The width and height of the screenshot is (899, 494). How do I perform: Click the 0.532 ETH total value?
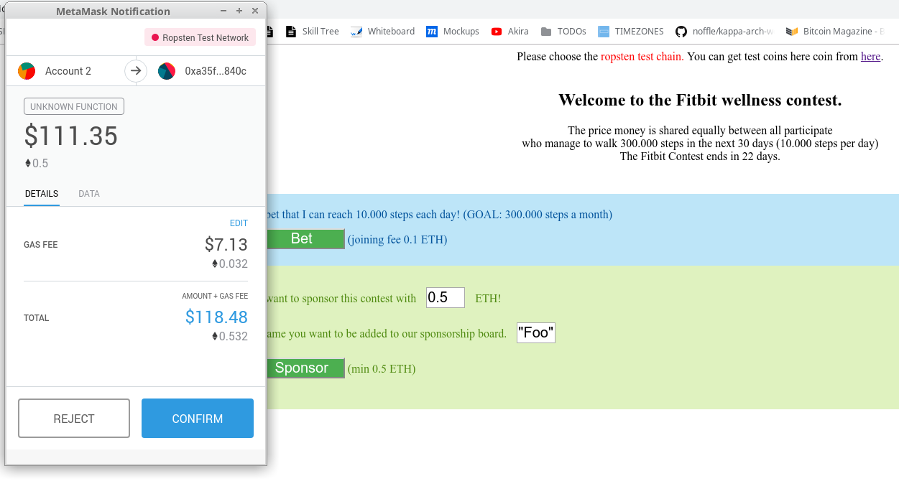(x=230, y=336)
